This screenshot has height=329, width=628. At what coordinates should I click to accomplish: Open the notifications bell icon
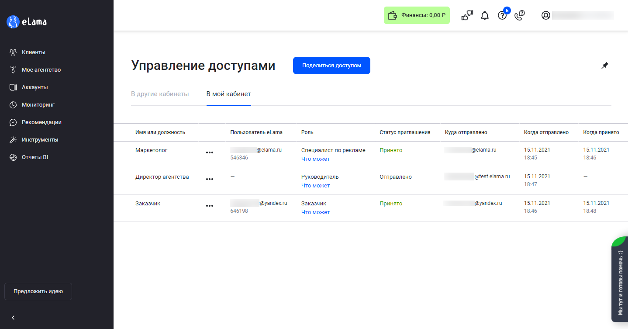pos(485,16)
